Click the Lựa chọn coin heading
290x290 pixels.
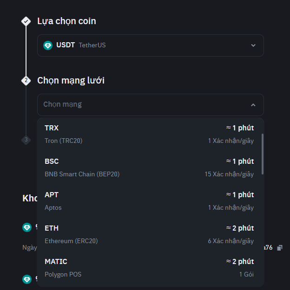click(67, 21)
